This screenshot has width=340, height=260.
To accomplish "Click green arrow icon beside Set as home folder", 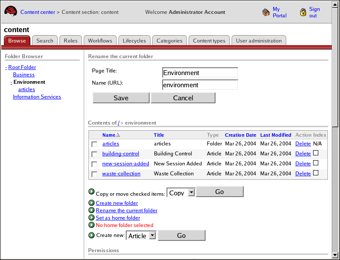I will [92, 217].
